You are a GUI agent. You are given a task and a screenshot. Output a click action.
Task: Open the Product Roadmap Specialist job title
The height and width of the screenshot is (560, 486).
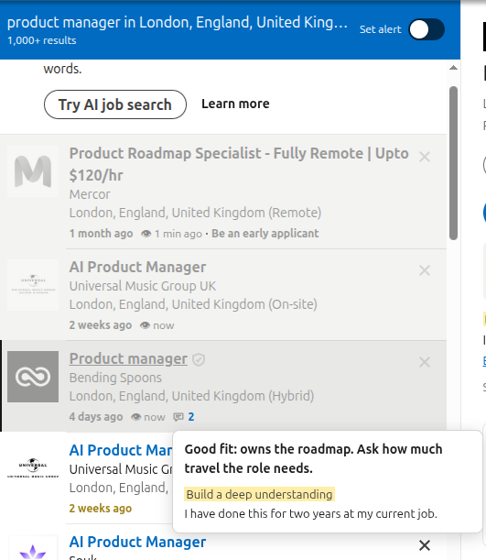coord(239,164)
